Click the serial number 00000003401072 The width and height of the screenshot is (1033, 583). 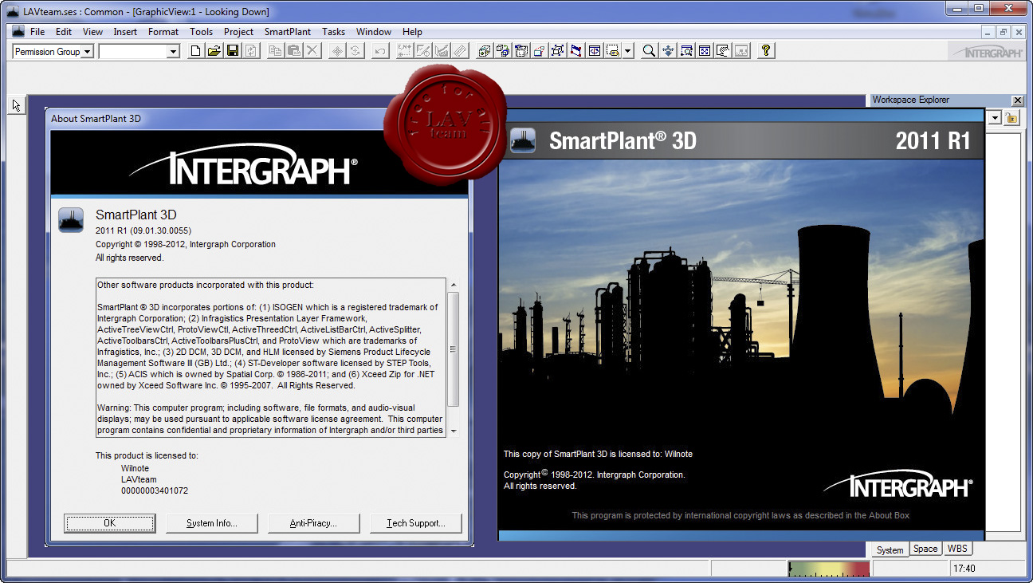(x=155, y=490)
